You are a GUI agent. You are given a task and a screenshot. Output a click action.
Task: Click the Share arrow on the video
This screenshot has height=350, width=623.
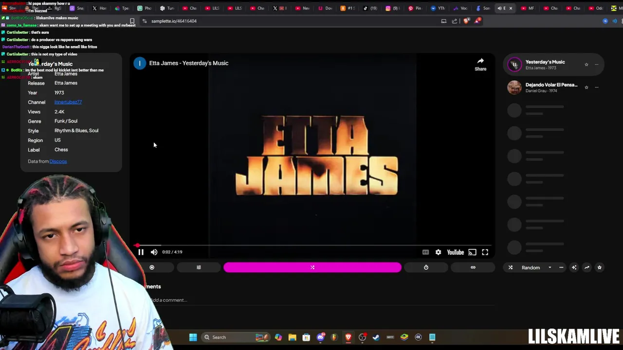point(480,64)
